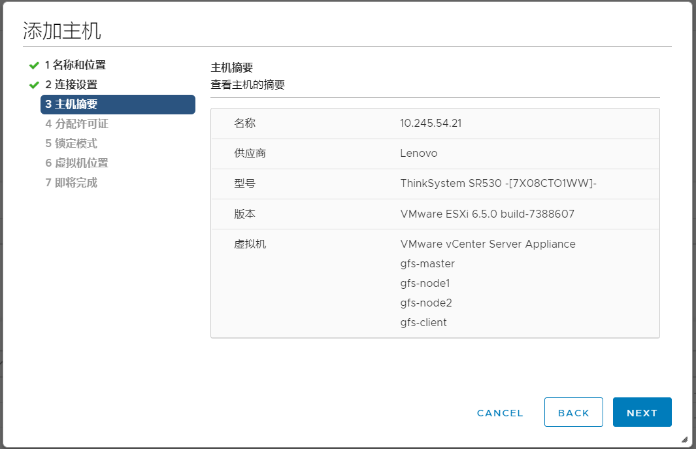Image resolution: width=696 pixels, height=449 pixels.
Task: Go back with the BACK button
Action: coord(574,412)
